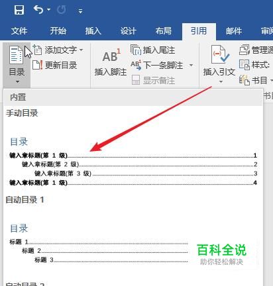Click 标题 3 line in 自动目录 1 preview
273x286 pixels.
[x=111, y=260]
